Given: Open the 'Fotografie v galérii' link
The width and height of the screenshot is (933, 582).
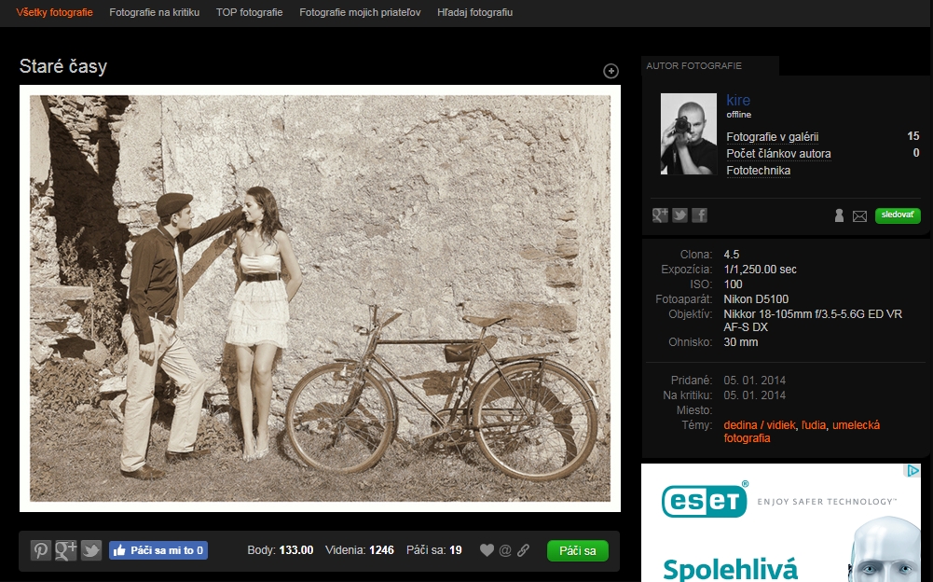Looking at the screenshot, I should point(772,137).
